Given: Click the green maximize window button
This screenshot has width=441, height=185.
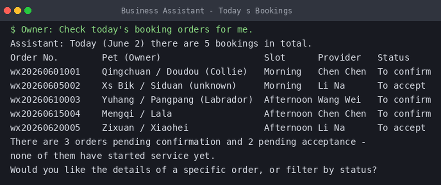Looking at the screenshot, I should [28, 11].
